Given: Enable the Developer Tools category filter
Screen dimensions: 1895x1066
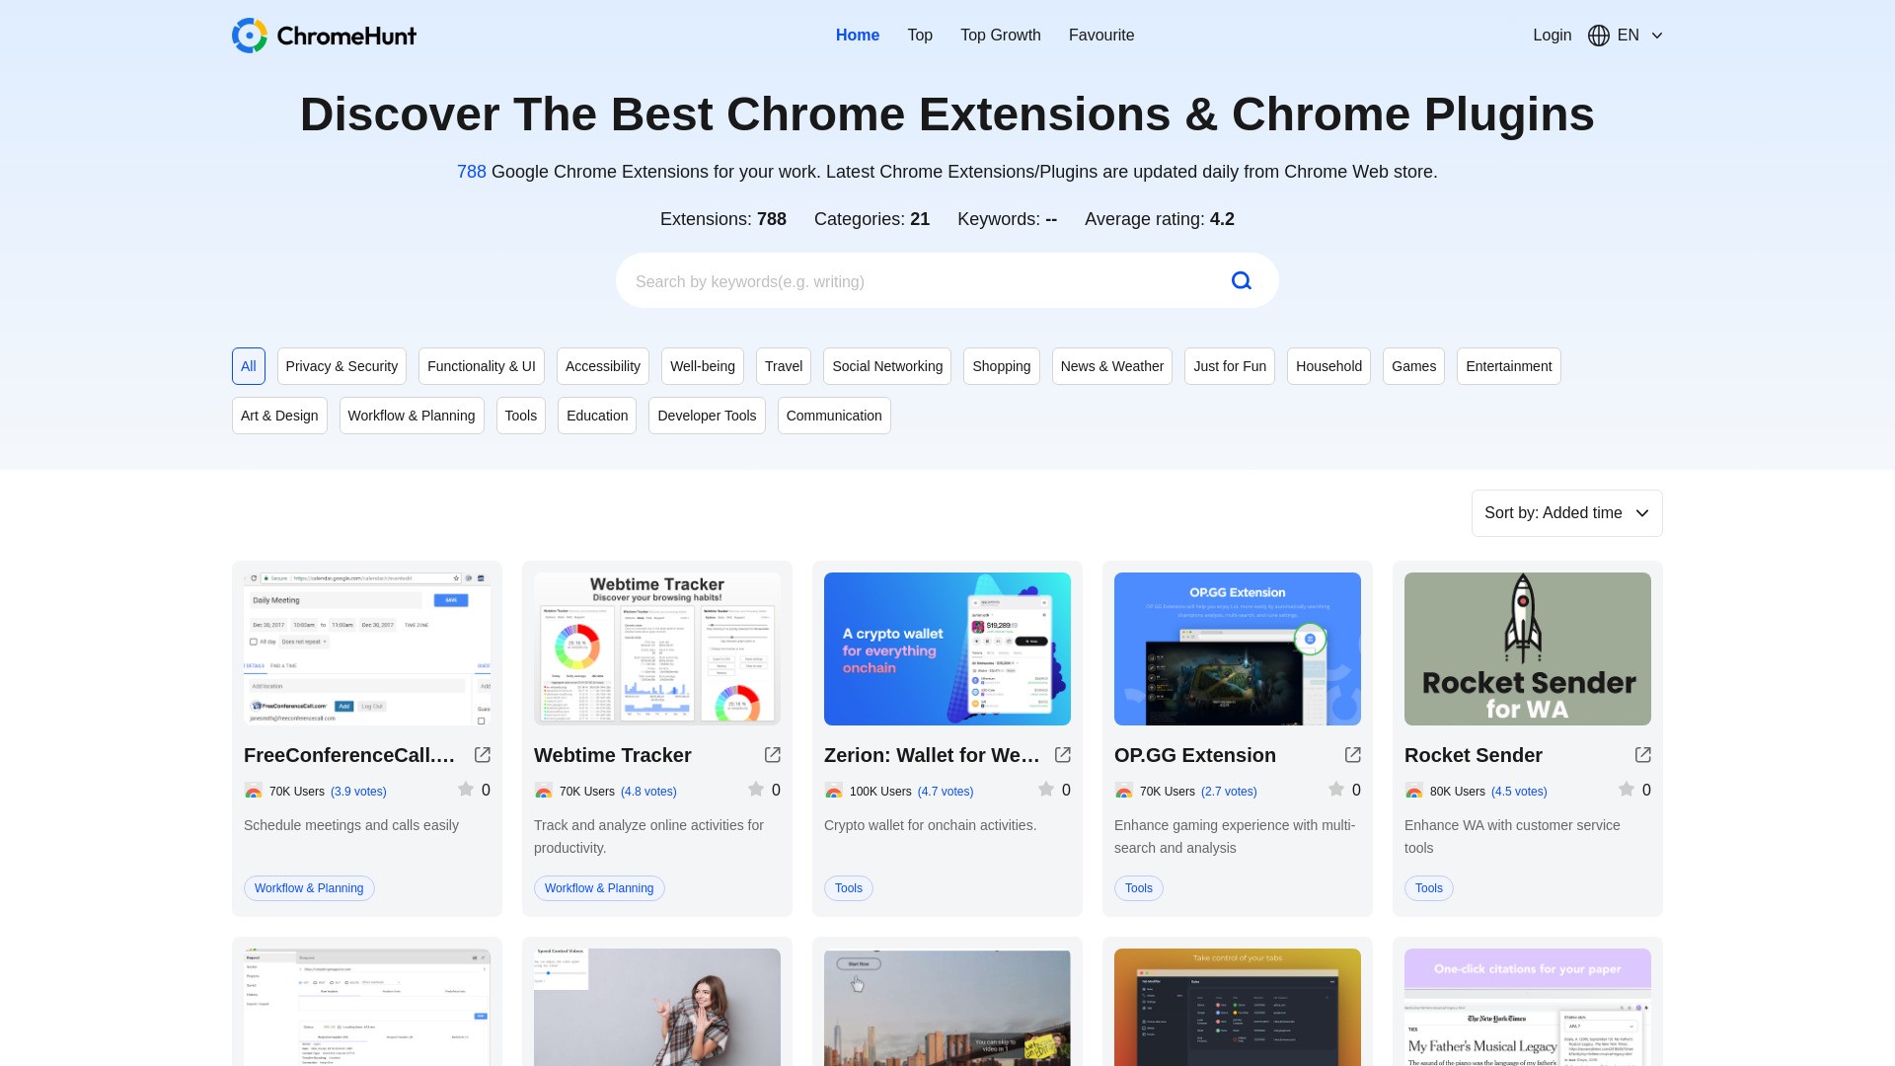Looking at the screenshot, I should click(707, 416).
